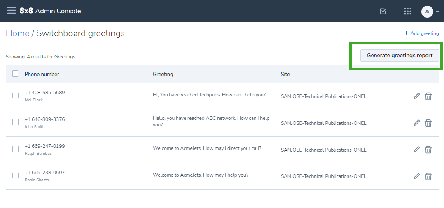This screenshot has width=444, height=208.
Task: Open the hamburger navigation menu
Action: click(12, 11)
